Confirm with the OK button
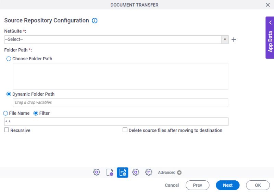 pos(258,185)
